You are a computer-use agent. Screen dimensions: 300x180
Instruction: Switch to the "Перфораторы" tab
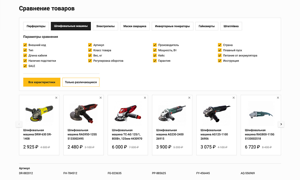(36, 26)
